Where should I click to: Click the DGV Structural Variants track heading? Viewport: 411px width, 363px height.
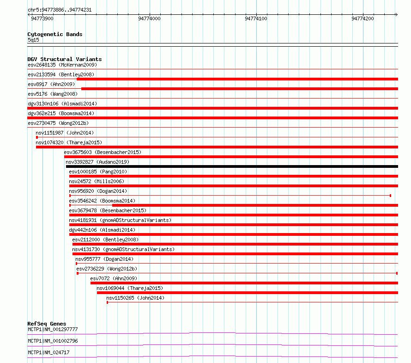coord(65,59)
